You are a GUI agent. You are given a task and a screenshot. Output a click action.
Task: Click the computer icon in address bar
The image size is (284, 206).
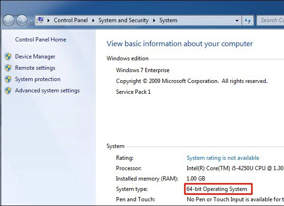click(x=40, y=20)
